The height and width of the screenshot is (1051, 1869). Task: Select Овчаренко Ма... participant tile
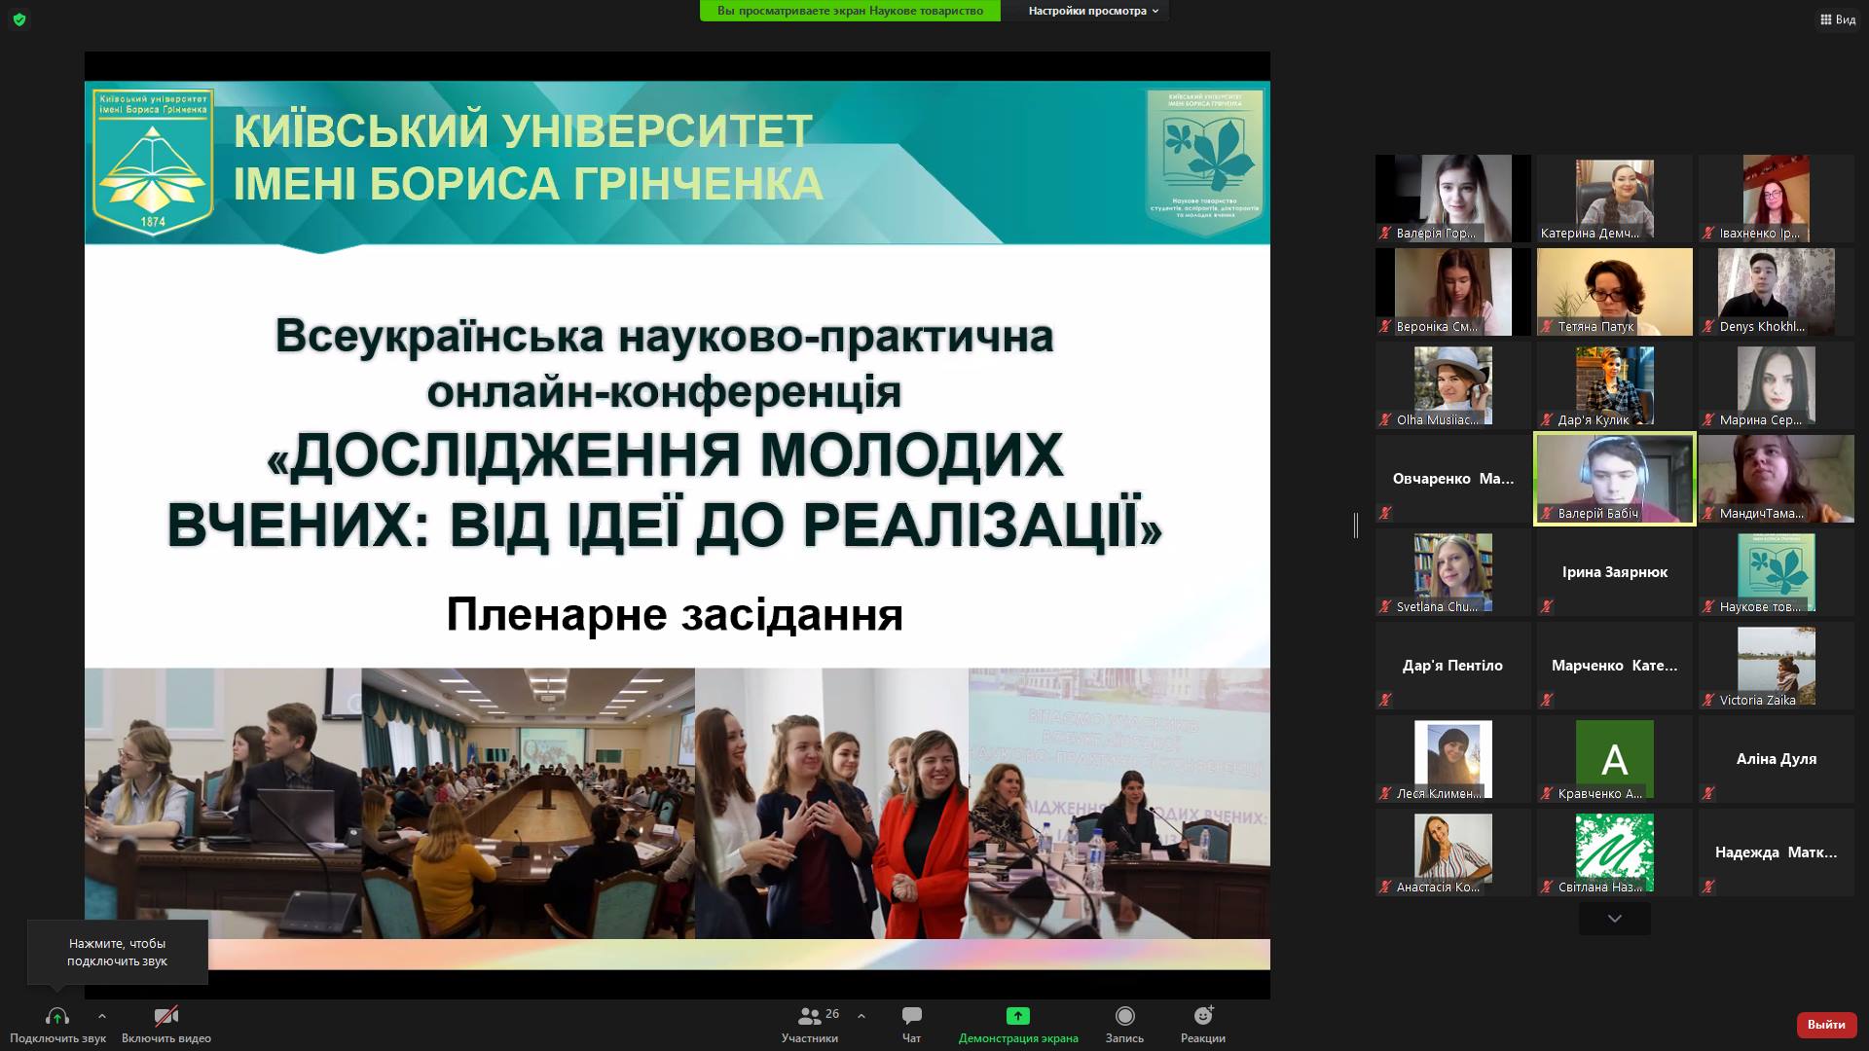[1453, 479]
